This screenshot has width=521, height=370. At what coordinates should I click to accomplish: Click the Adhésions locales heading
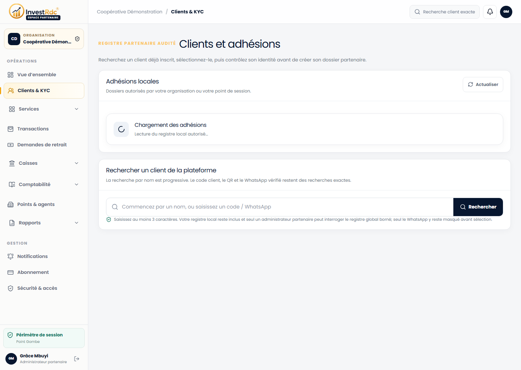[x=132, y=82]
